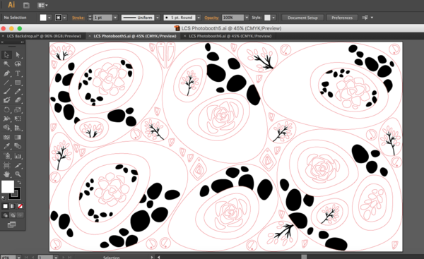Select the Eraser tool

(18, 100)
